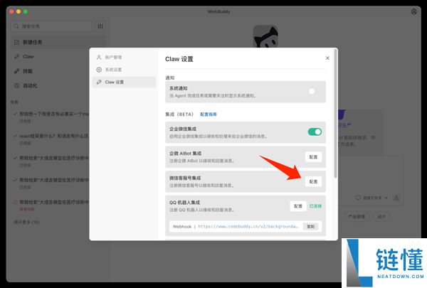
Task: Open 账户管理 settings tab
Action: 124,57
